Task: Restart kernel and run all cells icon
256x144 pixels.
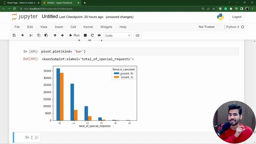Action: 99,35
